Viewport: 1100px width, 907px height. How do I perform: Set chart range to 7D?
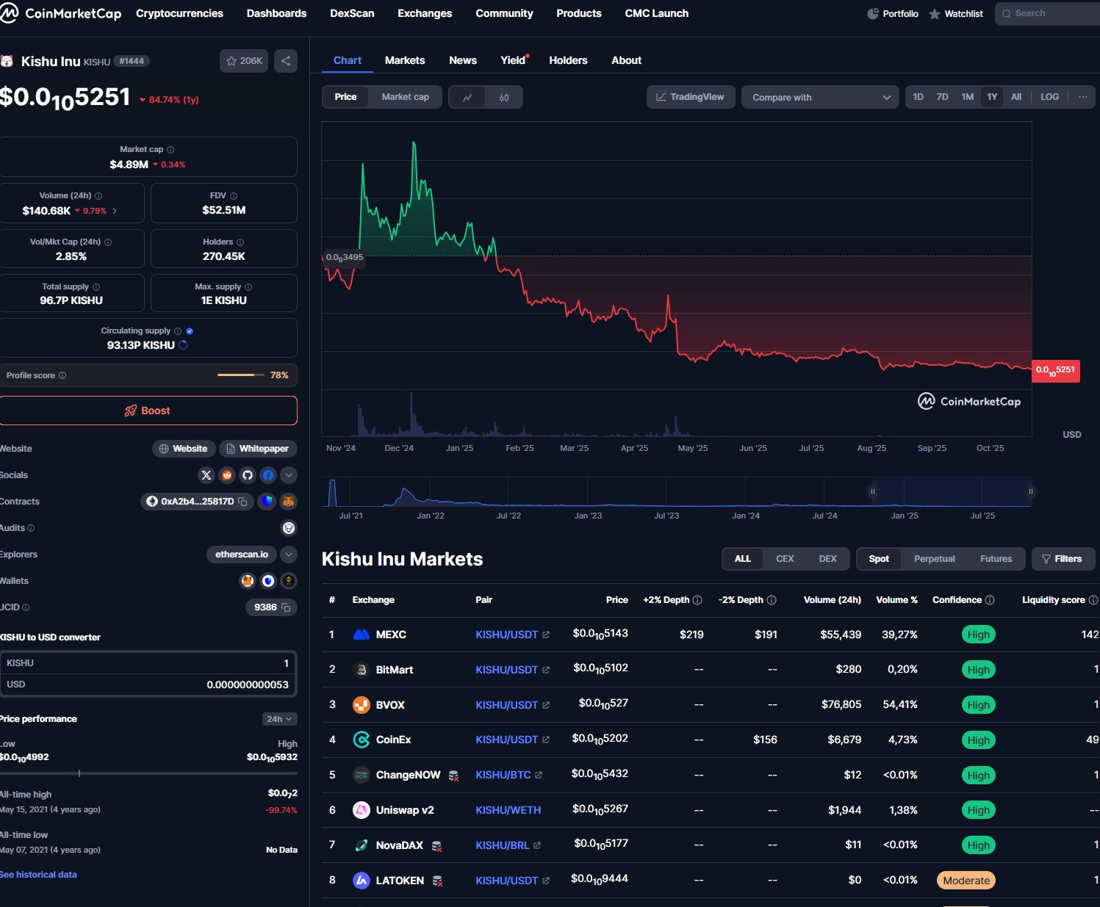pyautogui.click(x=942, y=97)
